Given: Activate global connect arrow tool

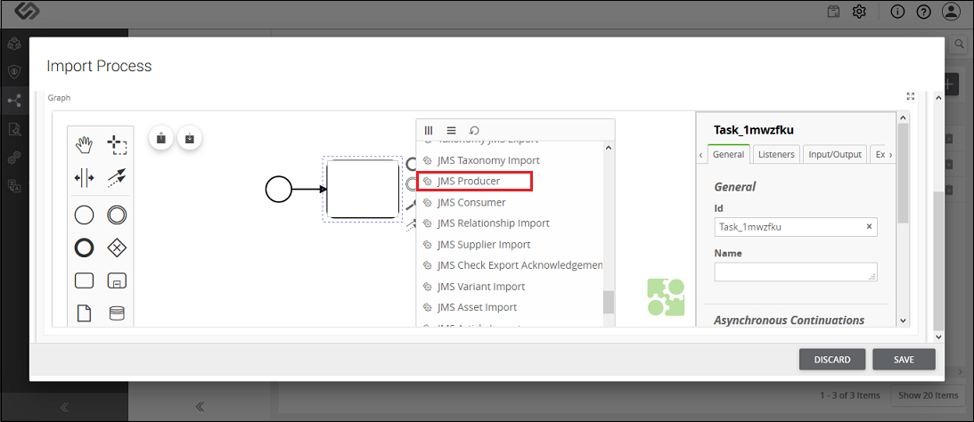Looking at the screenshot, I should [117, 178].
